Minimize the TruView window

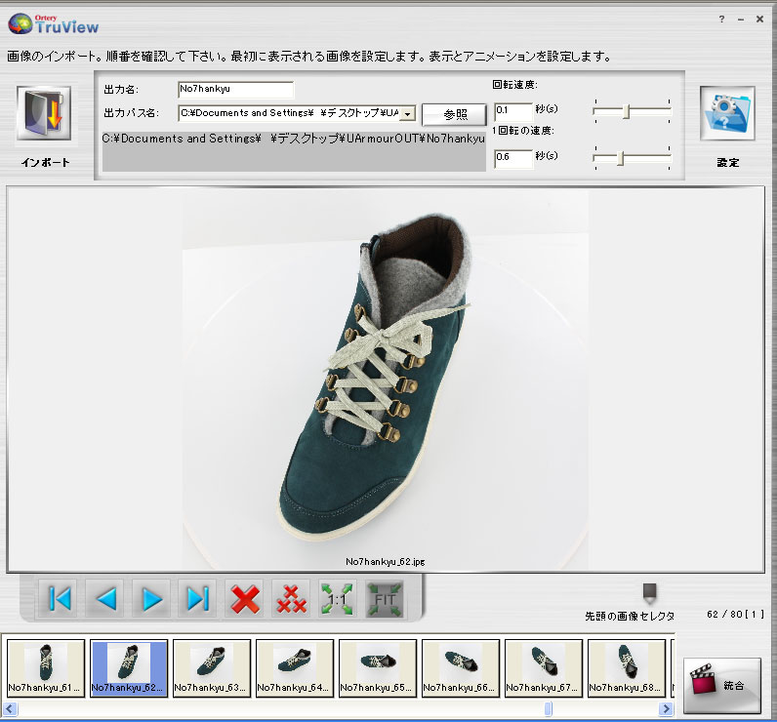741,20
